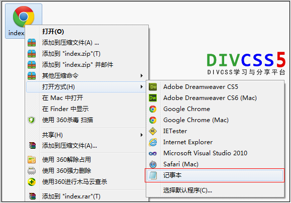Open with Google Chrome
Image resolution: width=291 pixels, height=203 pixels.
point(215,109)
